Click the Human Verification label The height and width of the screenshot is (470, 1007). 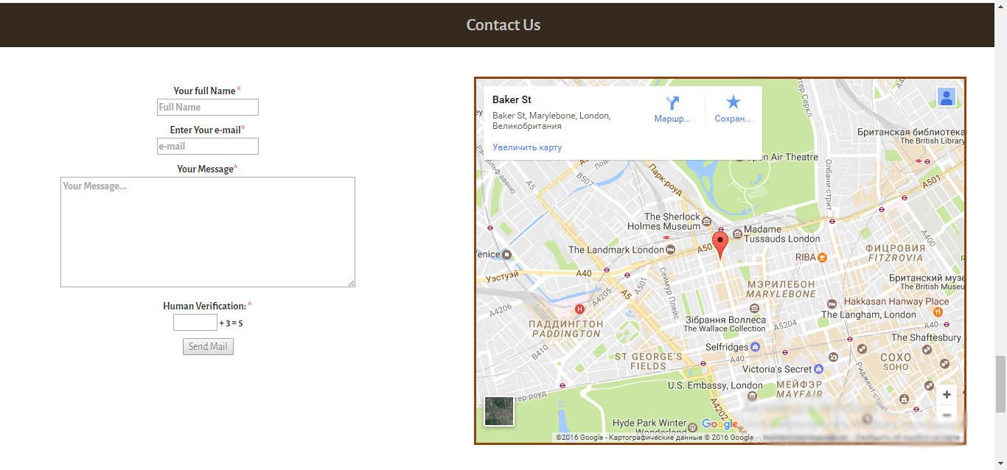205,306
